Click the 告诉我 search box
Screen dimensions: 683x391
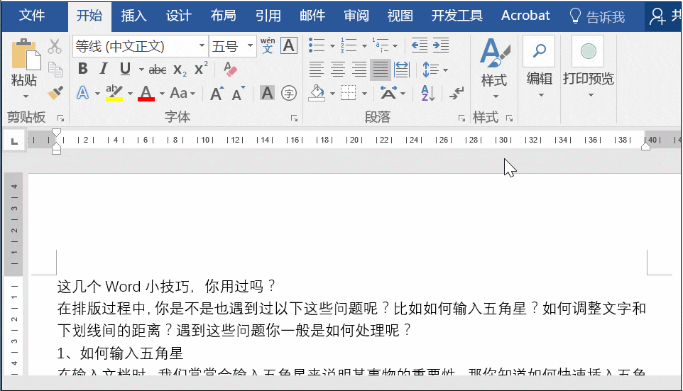[597, 16]
